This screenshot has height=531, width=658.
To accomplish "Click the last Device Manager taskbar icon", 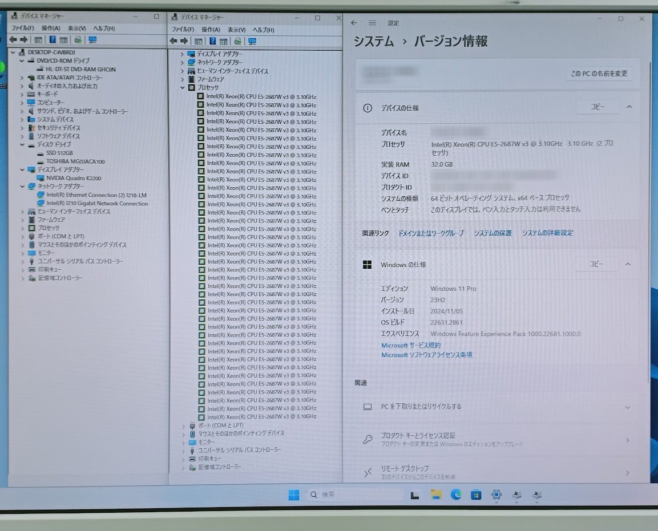I will point(536,495).
